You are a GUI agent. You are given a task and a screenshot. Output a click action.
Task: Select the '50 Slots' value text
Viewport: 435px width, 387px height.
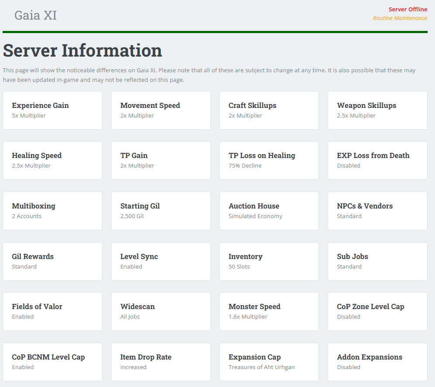click(239, 266)
